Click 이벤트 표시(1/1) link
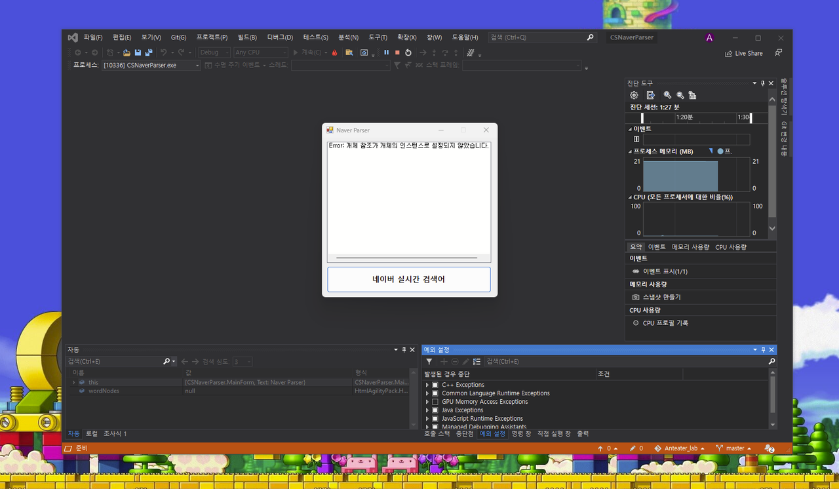 (x=665, y=271)
